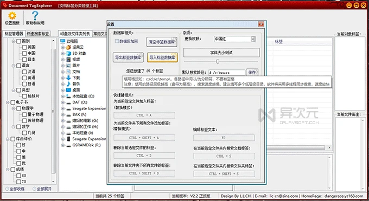Collapse the 综合评价 tag node
The height and width of the screenshot is (201, 369).
click(x=8, y=139)
